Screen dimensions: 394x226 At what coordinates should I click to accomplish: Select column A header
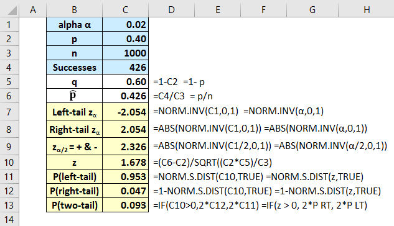[x=32, y=9]
